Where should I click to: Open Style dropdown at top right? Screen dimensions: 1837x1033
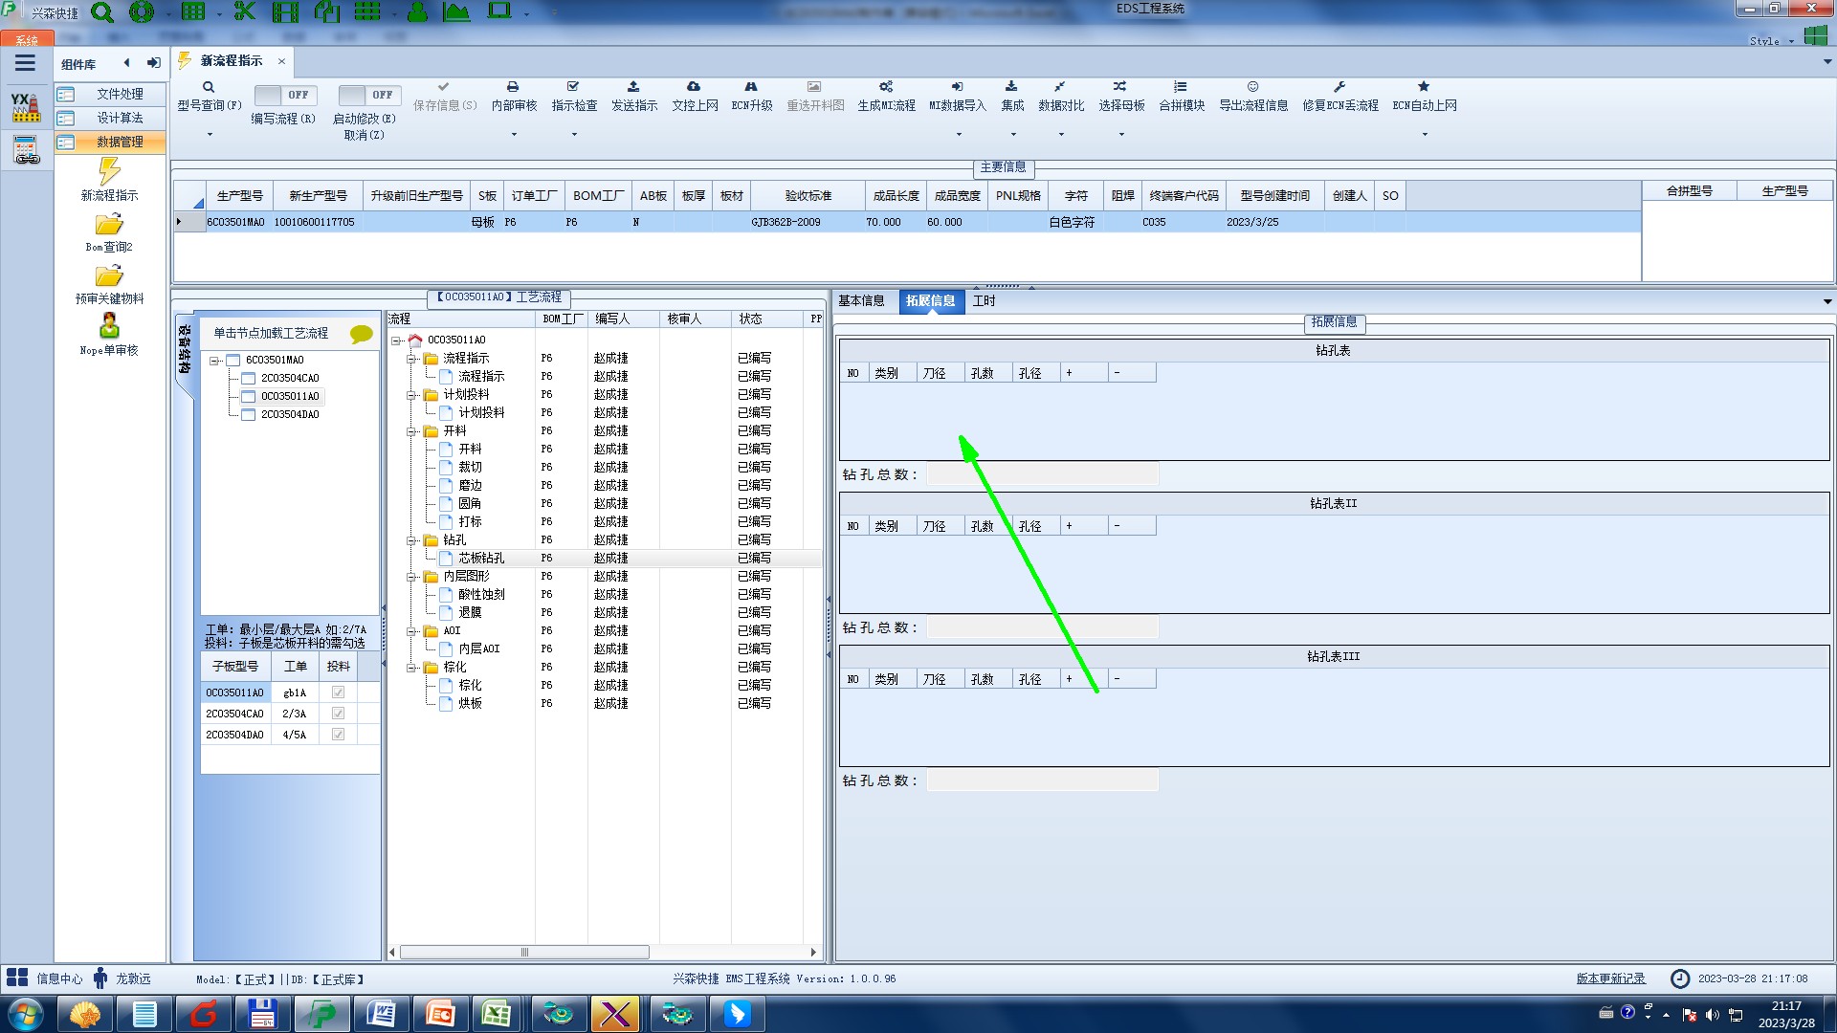(x=1791, y=41)
